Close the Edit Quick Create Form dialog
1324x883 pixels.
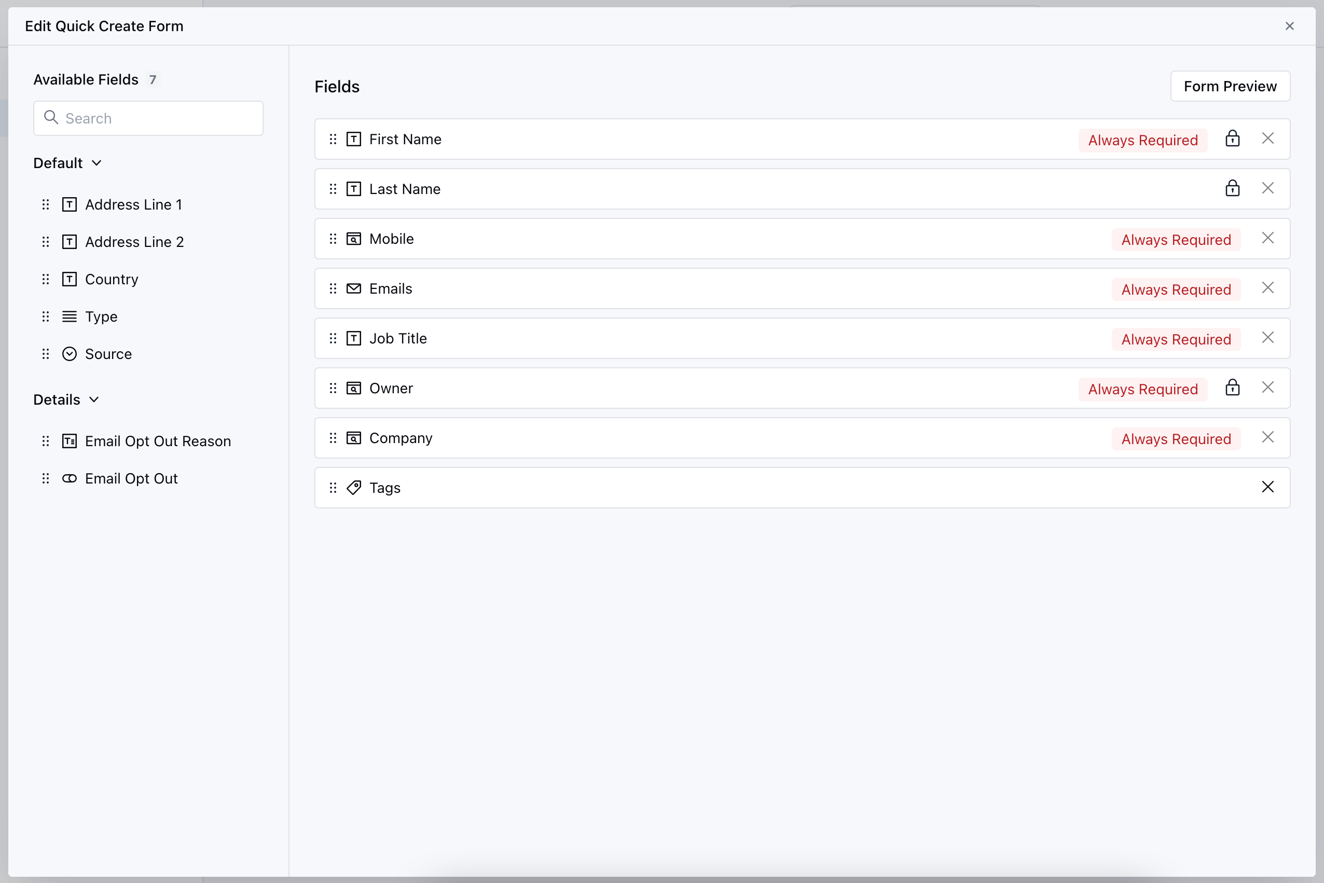click(1289, 26)
